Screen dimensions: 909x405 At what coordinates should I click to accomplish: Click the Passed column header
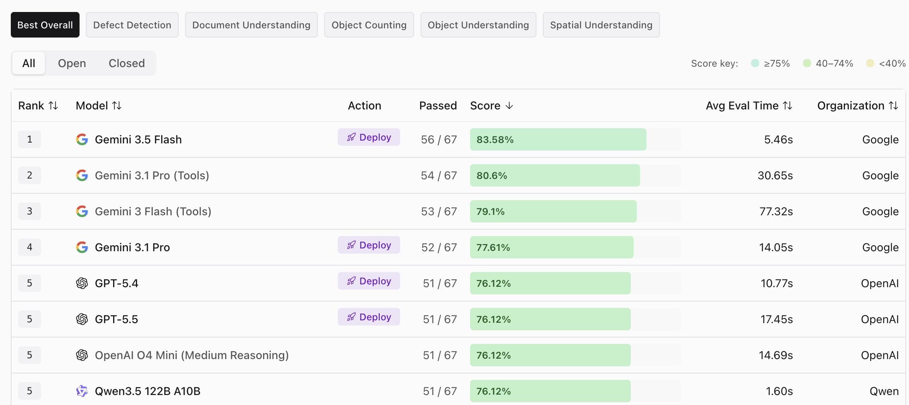point(438,105)
